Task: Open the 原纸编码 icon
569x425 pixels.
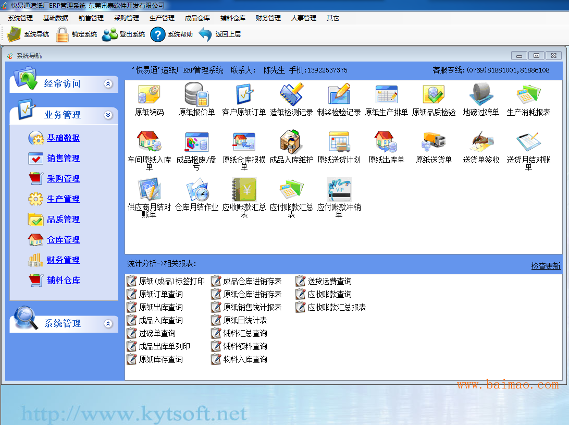Action: click(149, 95)
